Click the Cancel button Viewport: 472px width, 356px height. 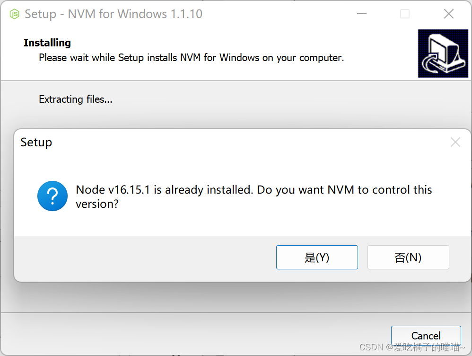coord(426,335)
